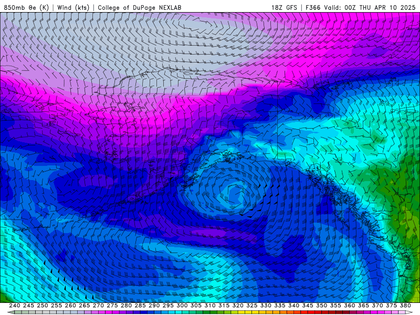Click the 305 value on the color scale
Screen dimensions: 420x315
[x=196, y=306]
